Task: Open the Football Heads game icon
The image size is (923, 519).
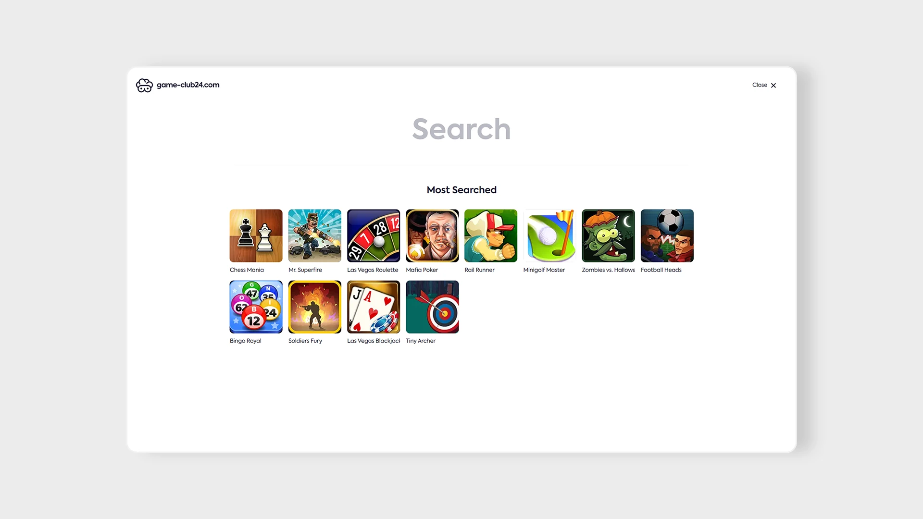Action: [x=667, y=235]
